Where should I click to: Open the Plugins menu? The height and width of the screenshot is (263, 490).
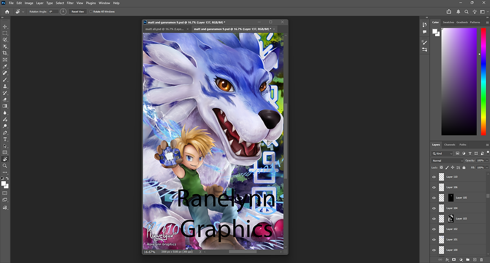(91, 3)
